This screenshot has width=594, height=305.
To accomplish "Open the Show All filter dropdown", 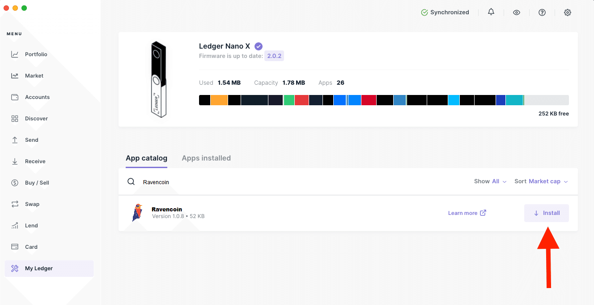I will coord(490,181).
